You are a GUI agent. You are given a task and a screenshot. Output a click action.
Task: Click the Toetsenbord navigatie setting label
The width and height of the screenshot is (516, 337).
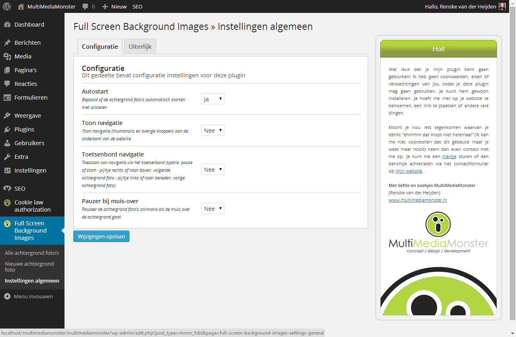(113, 154)
